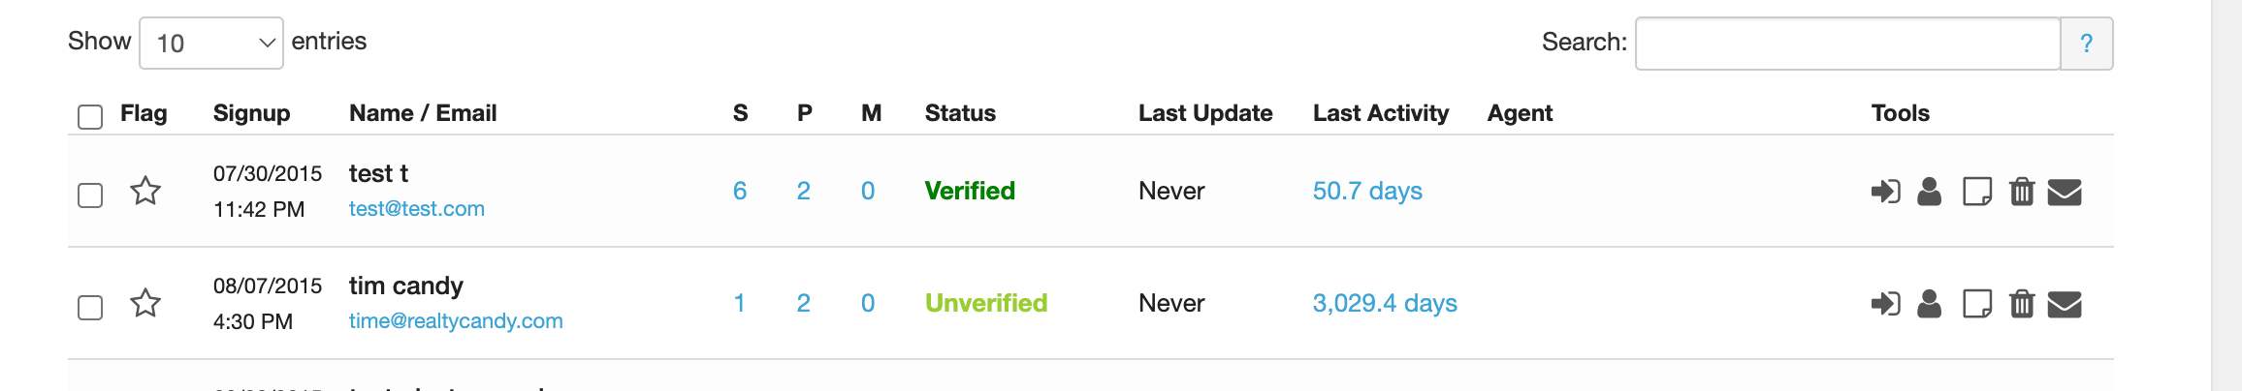Check the checkbox for test t row
2242x391 pixels.
tap(90, 195)
